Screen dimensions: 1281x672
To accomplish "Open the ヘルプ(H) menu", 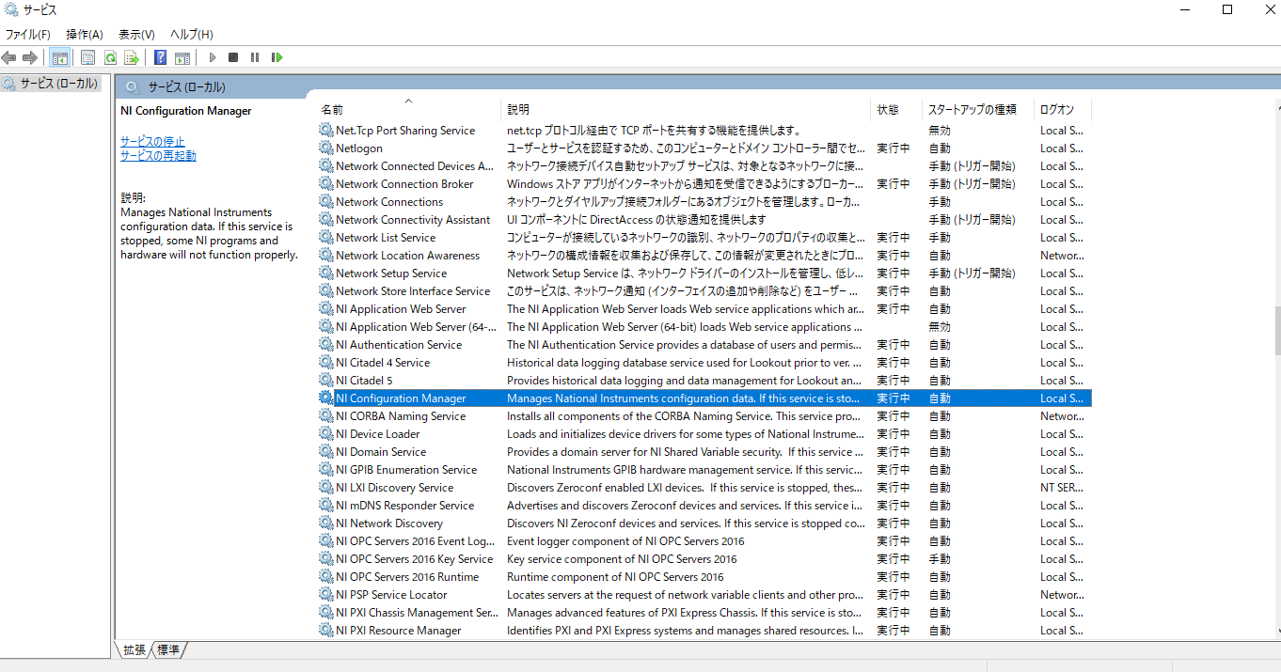I will click(191, 34).
